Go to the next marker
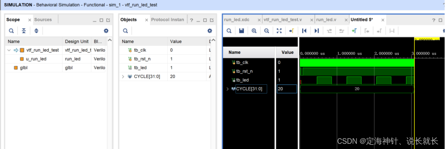This screenshot has width=445, height=149. click(379, 31)
